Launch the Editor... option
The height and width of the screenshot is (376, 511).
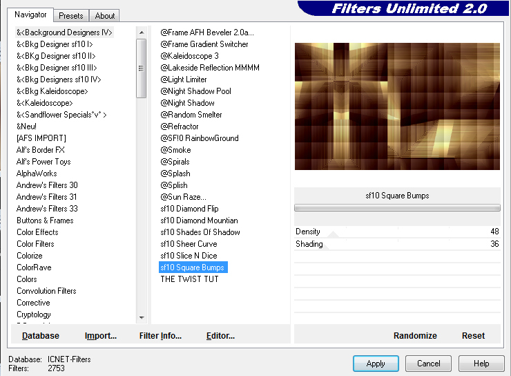pos(220,336)
